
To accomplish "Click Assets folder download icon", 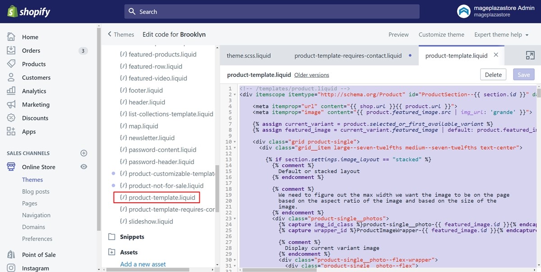I will pos(112,252).
